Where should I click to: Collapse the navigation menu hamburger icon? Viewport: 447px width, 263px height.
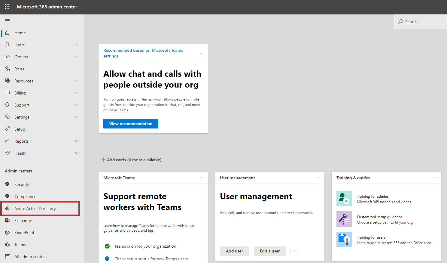tap(7, 21)
